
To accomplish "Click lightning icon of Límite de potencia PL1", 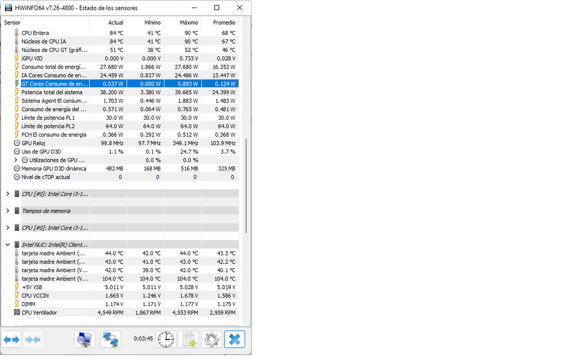I will [17, 117].
